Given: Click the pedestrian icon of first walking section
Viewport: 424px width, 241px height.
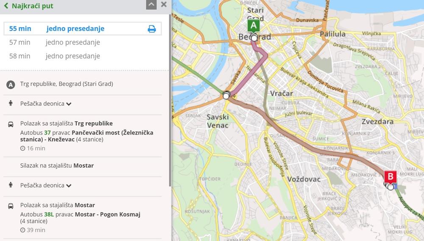Looking at the screenshot, I should 11,104.
